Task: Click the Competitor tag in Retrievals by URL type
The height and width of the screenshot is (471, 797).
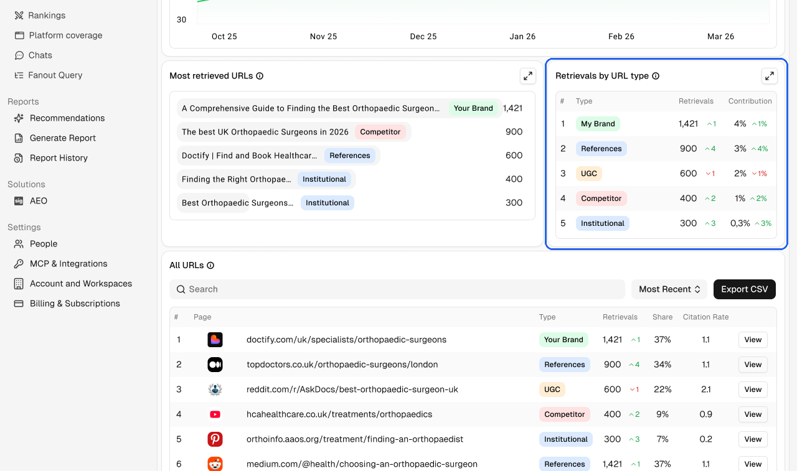Action: [x=601, y=198]
